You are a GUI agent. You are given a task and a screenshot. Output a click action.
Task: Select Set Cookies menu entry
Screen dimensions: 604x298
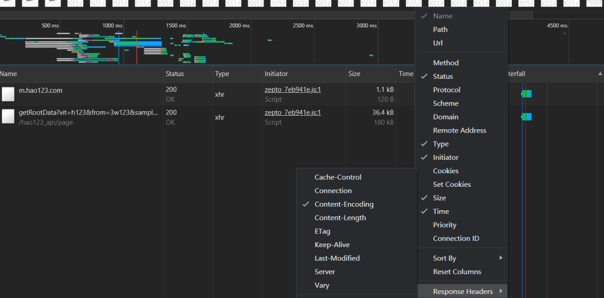[461, 184]
